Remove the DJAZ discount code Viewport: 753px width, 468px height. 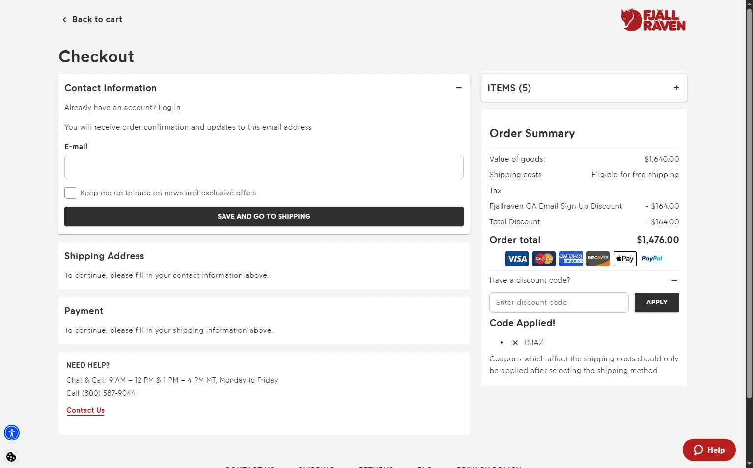515,343
